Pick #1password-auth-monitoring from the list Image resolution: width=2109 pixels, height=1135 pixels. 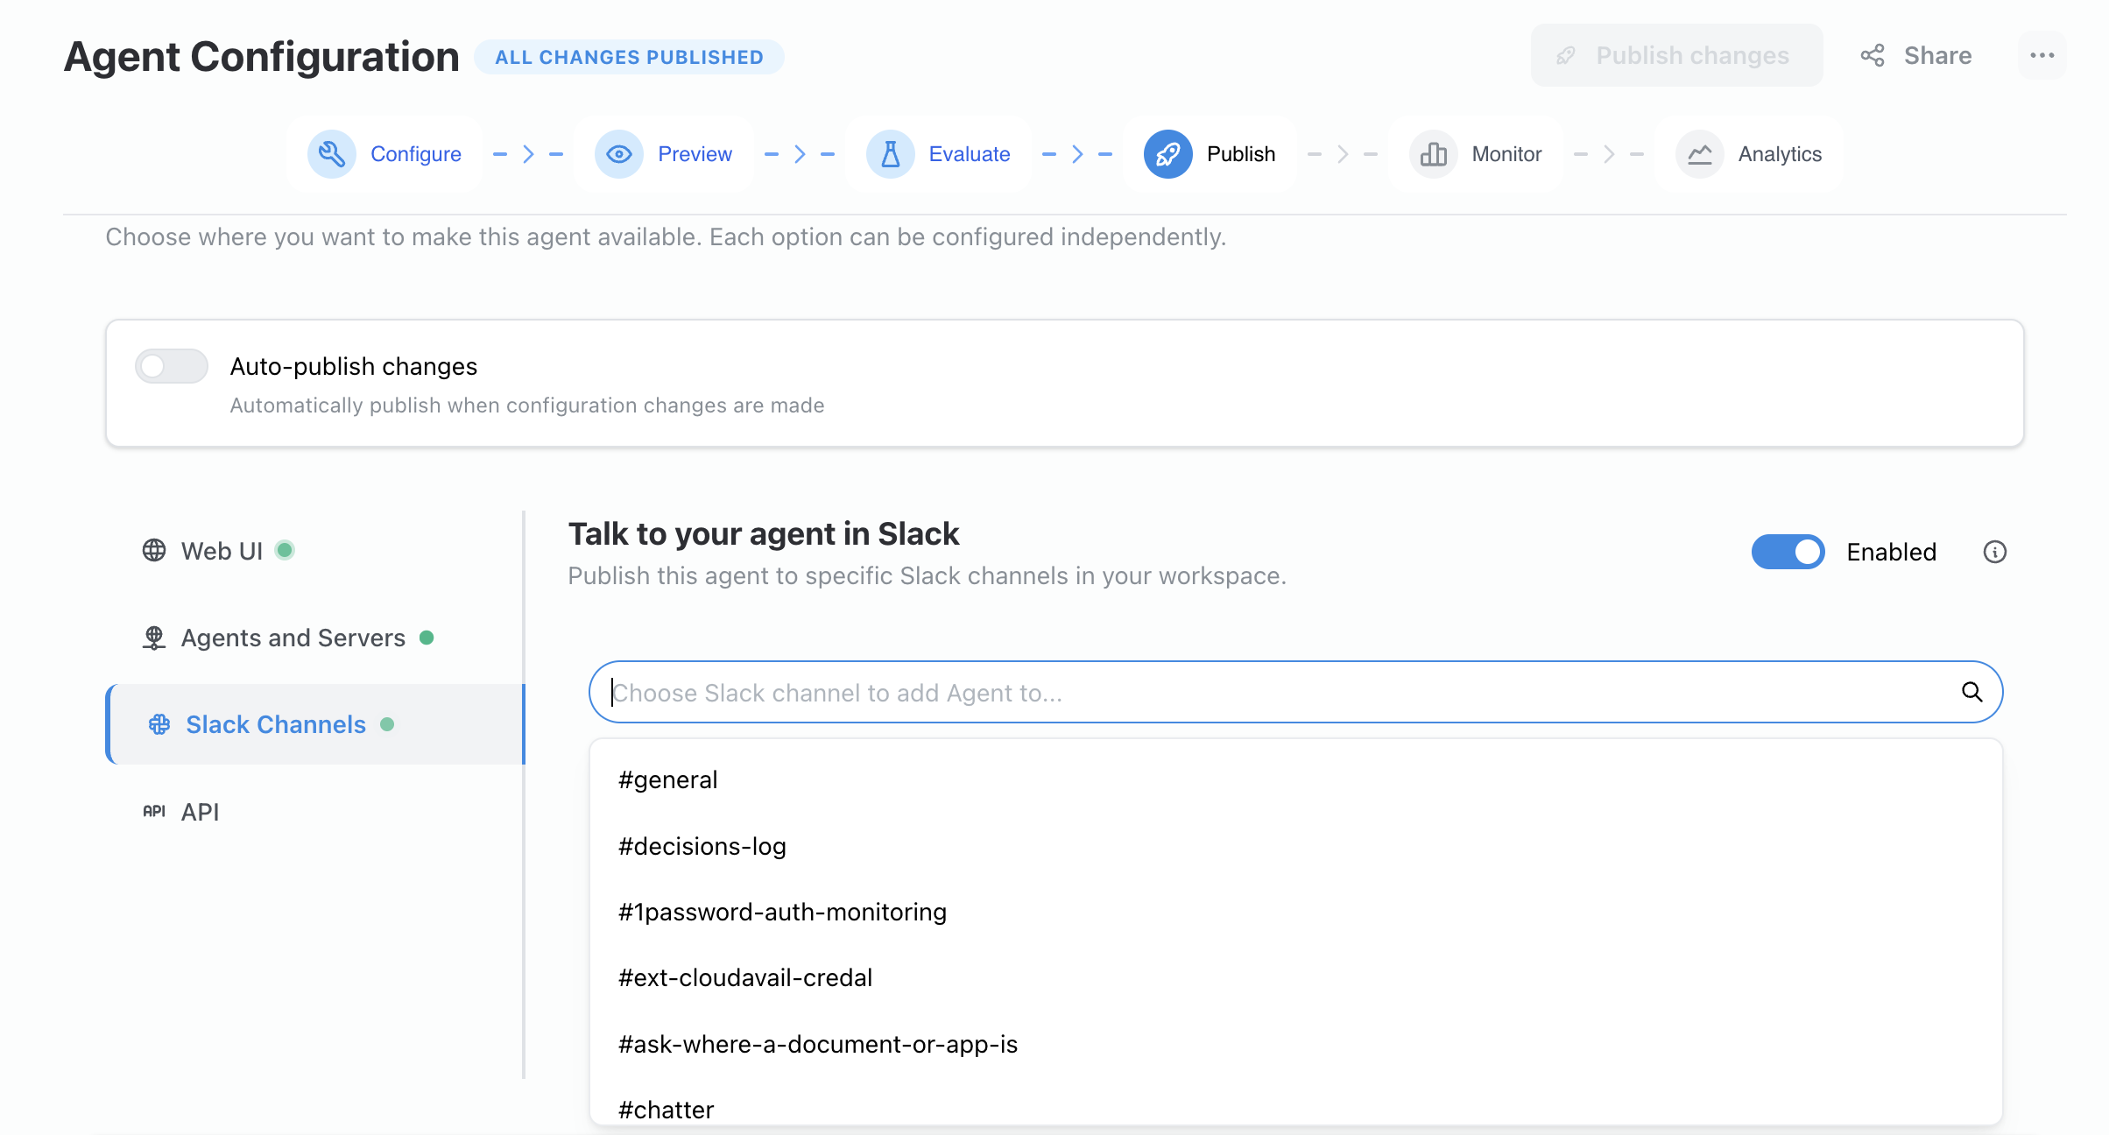click(781, 912)
